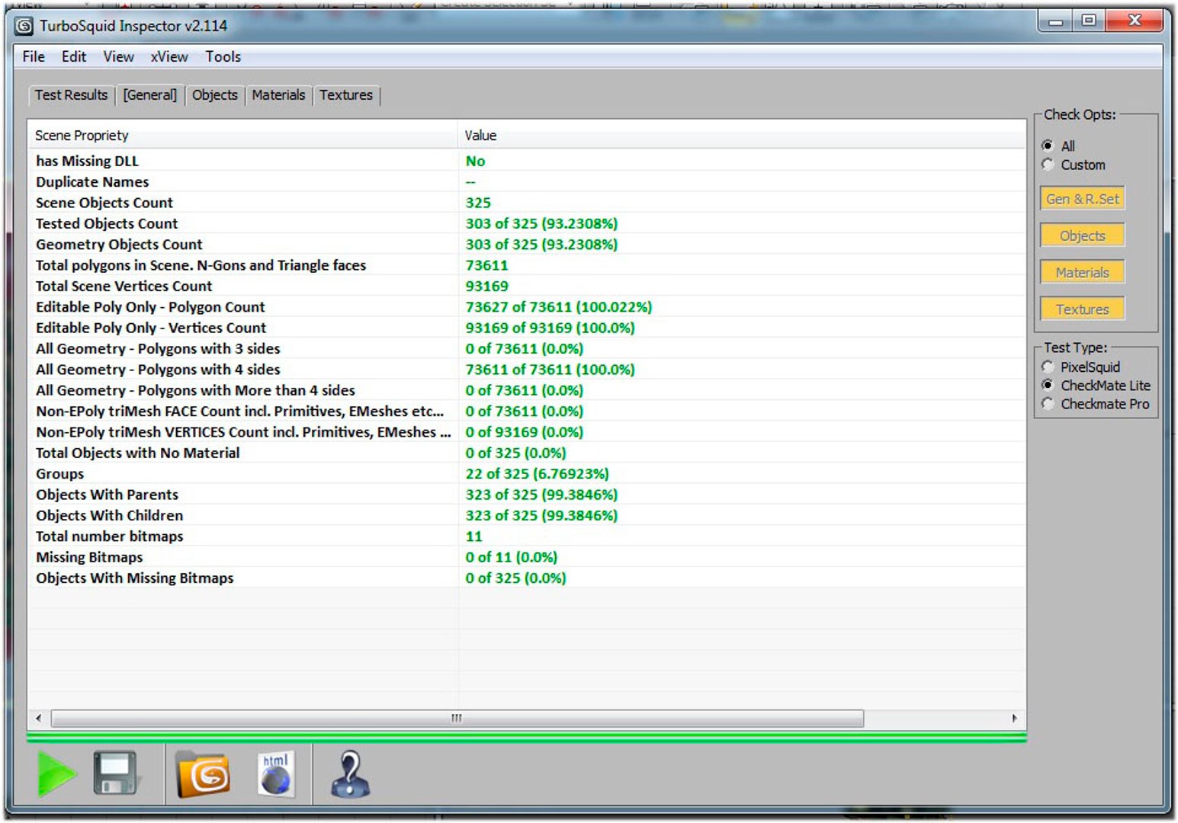Select the 'Total Scene Vertices Count' row
Screen dimensions: 1178x823
[x=526, y=286]
